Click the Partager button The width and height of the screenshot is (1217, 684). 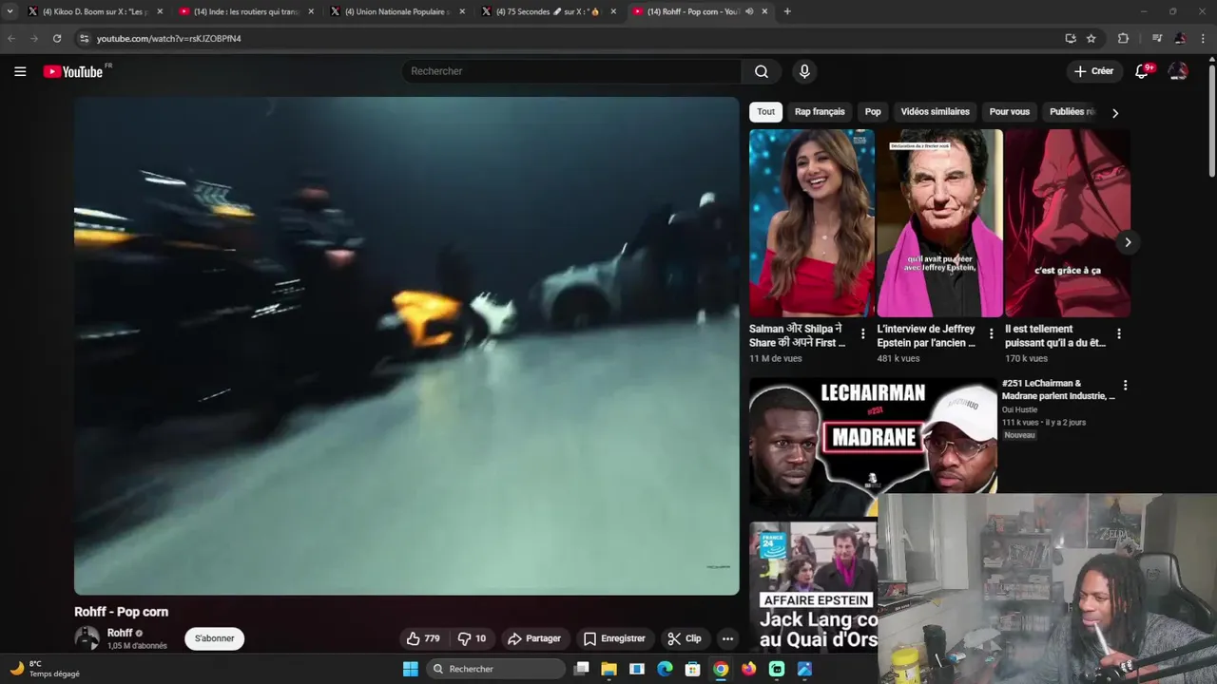pos(534,638)
